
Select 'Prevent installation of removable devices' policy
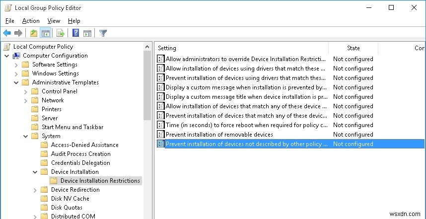tap(219, 135)
